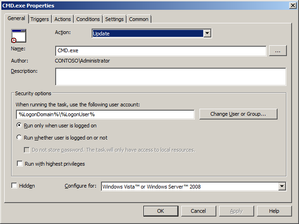Image resolution: width=299 pixels, height=224 pixels.
Task: Click Change User or Group button
Action: point(238,114)
